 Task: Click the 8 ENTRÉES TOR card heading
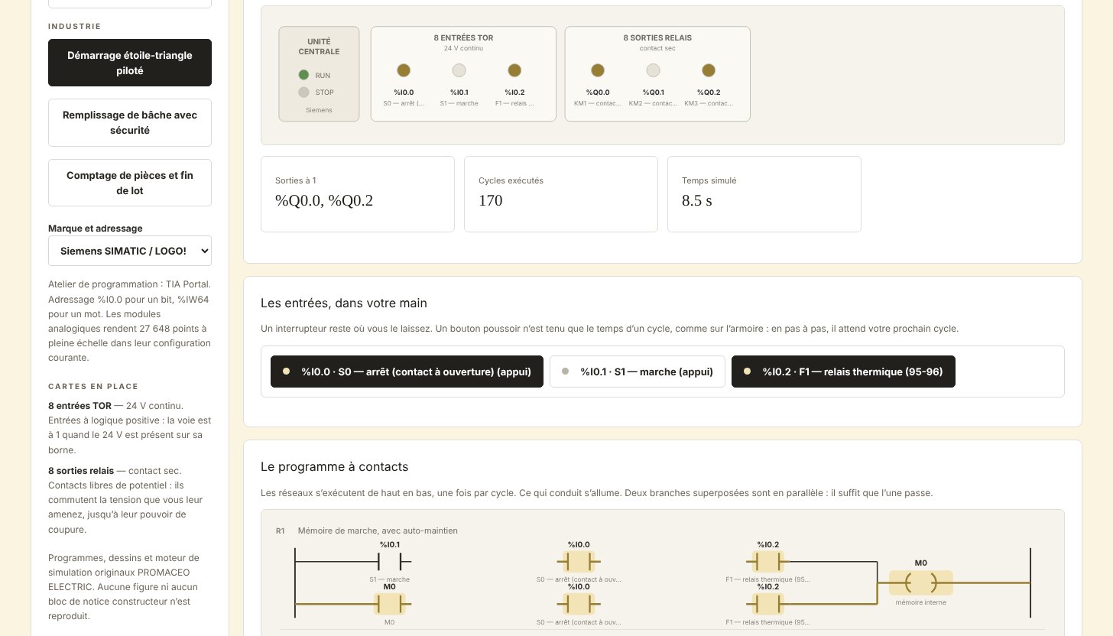point(463,37)
